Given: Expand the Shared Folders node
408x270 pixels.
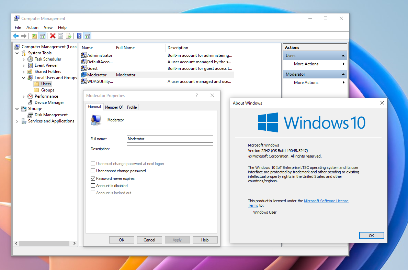Looking at the screenshot, I should (23, 72).
